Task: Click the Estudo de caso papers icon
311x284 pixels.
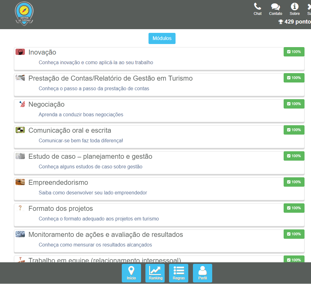Action: pos(20,156)
